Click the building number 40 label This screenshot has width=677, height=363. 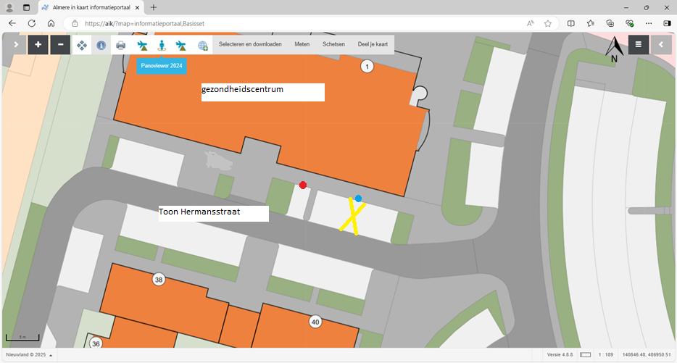[315, 322]
